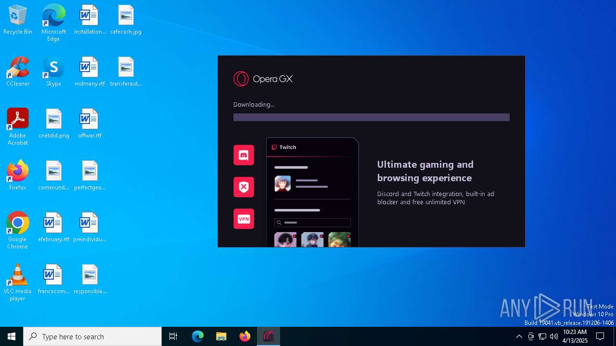Select the CCleaner desktop shortcut

click(18, 72)
